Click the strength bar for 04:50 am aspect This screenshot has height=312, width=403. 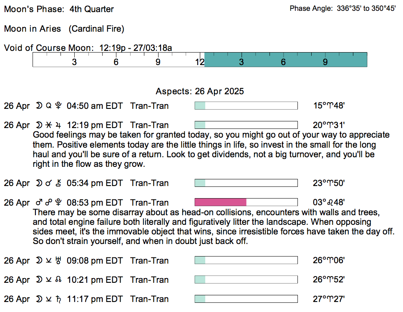[246, 106]
